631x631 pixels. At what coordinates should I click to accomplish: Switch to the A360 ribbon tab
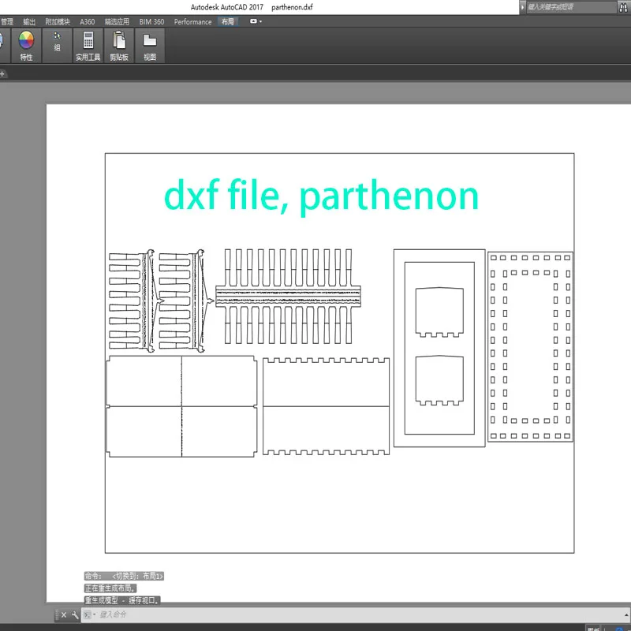click(87, 21)
